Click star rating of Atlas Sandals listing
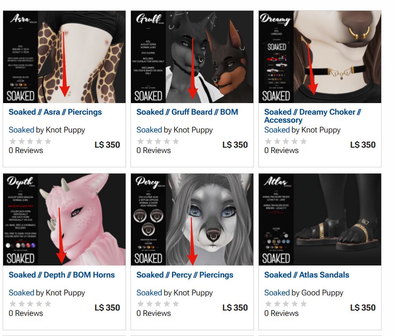395x336 pixels. (x=285, y=304)
